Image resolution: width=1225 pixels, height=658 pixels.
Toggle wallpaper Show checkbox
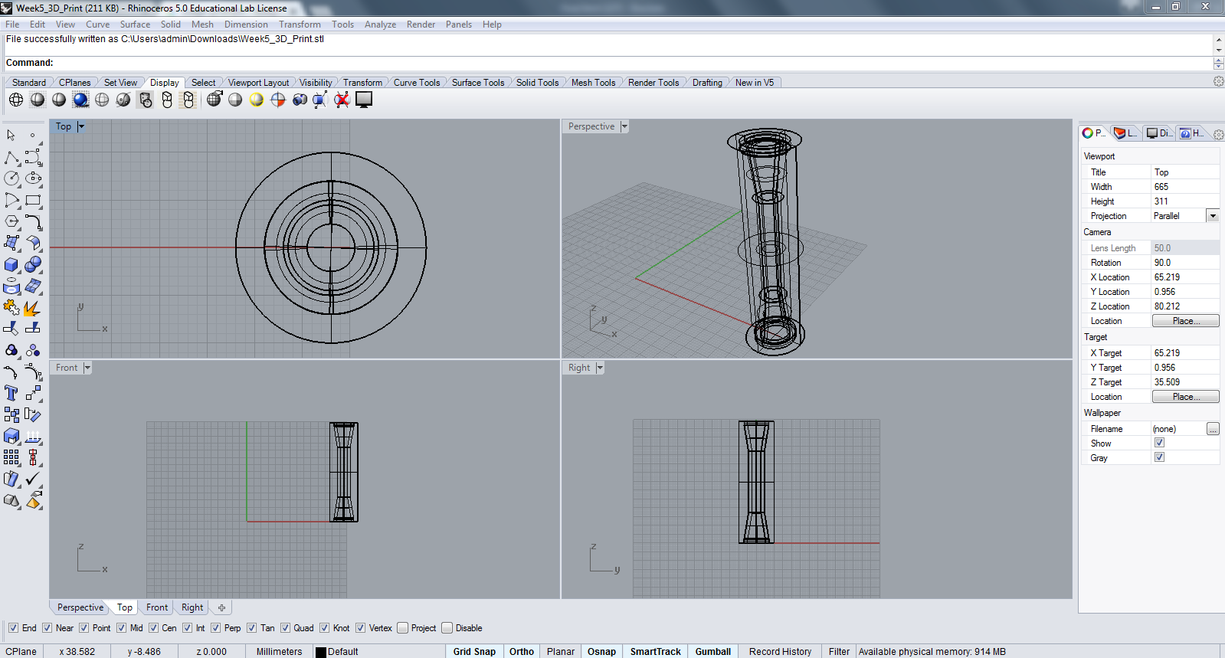[x=1159, y=443]
